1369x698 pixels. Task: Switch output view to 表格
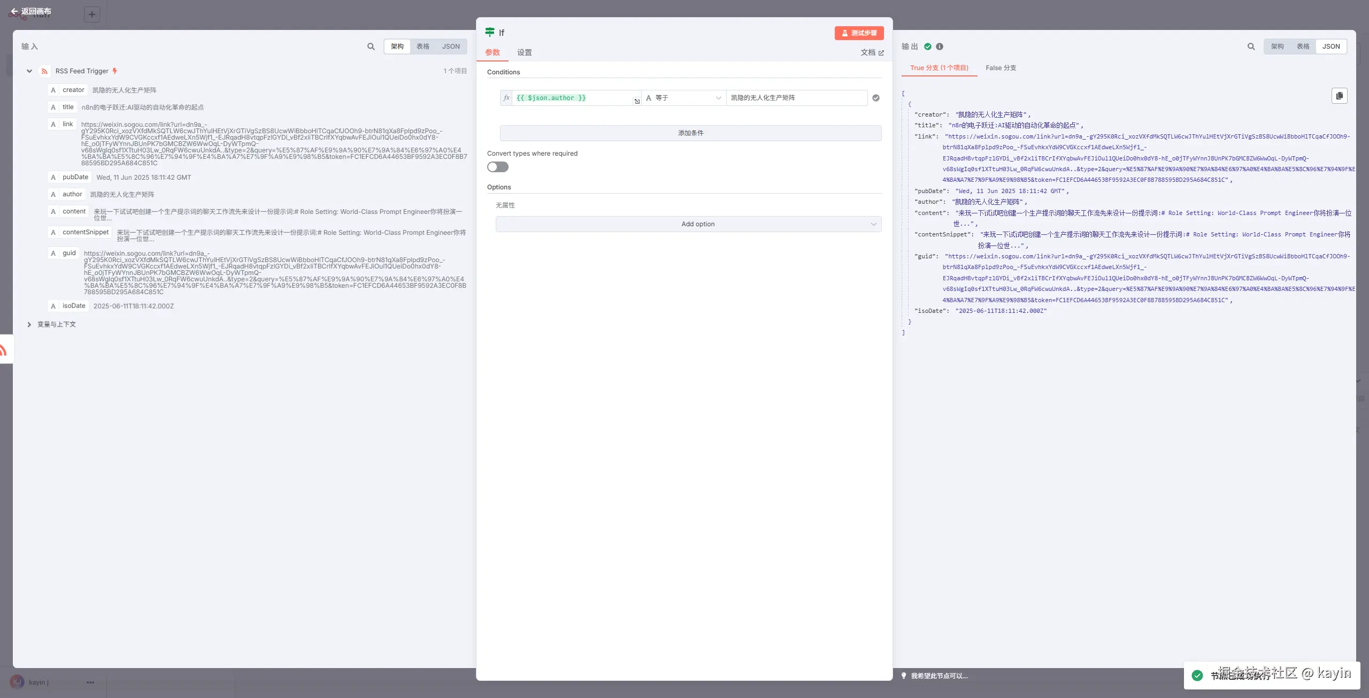[x=1303, y=47]
